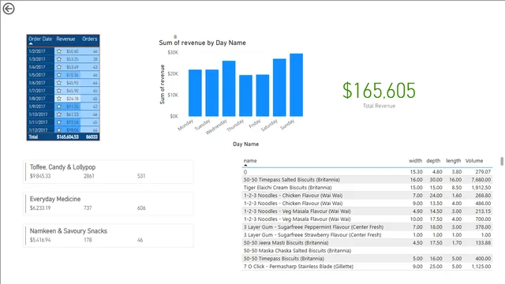This screenshot has width=505, height=284.
Task: Sort product table by width column
Action: 416,161
